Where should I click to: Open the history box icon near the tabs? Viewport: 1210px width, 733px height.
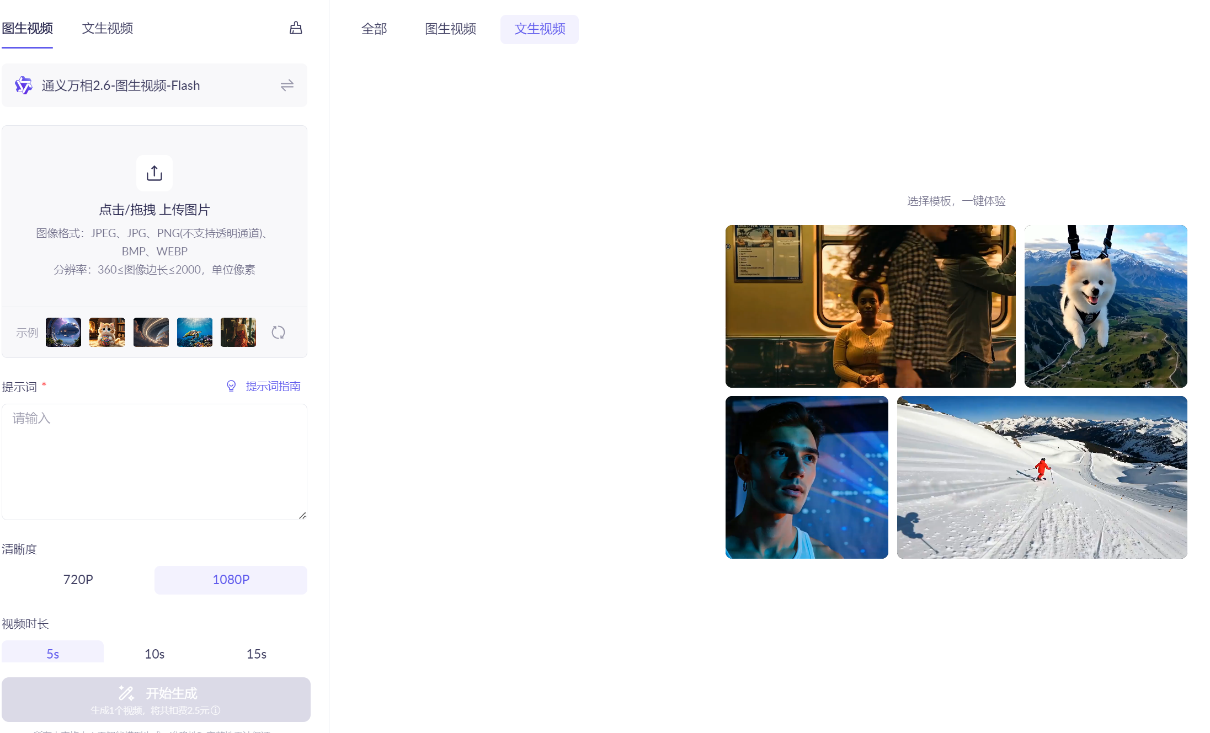(296, 28)
